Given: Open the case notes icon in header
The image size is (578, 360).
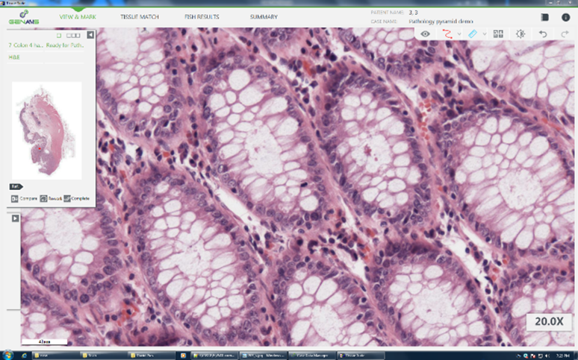Looking at the screenshot, I should coord(544,16).
